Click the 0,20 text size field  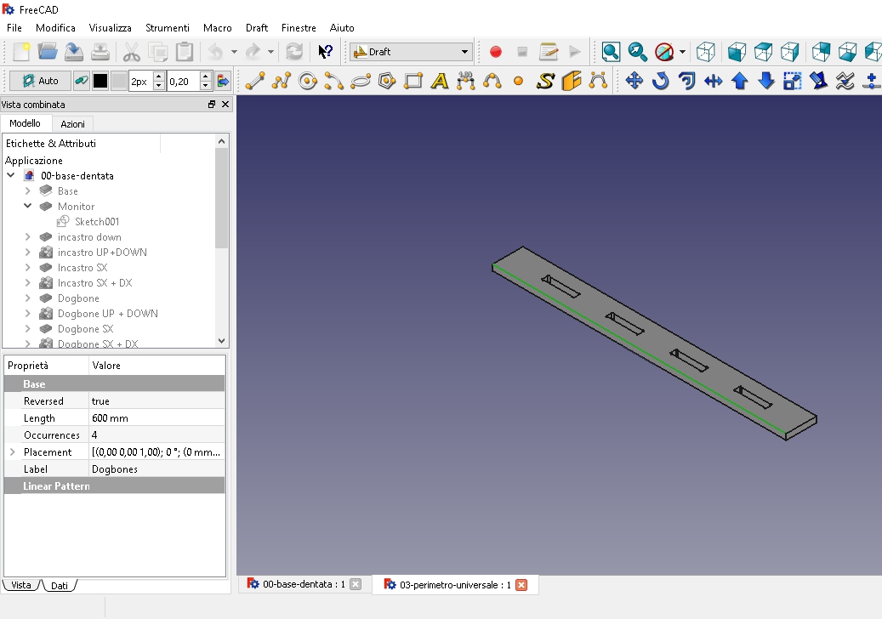tap(184, 82)
